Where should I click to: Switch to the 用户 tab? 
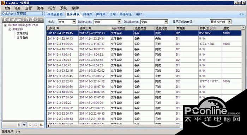[x=139, y=14]
